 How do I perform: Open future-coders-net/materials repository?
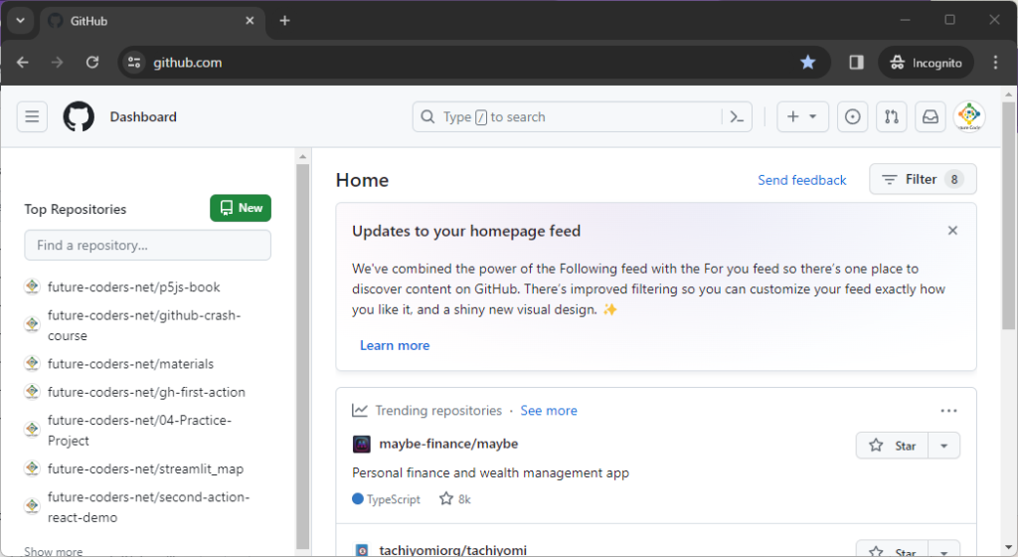(130, 364)
